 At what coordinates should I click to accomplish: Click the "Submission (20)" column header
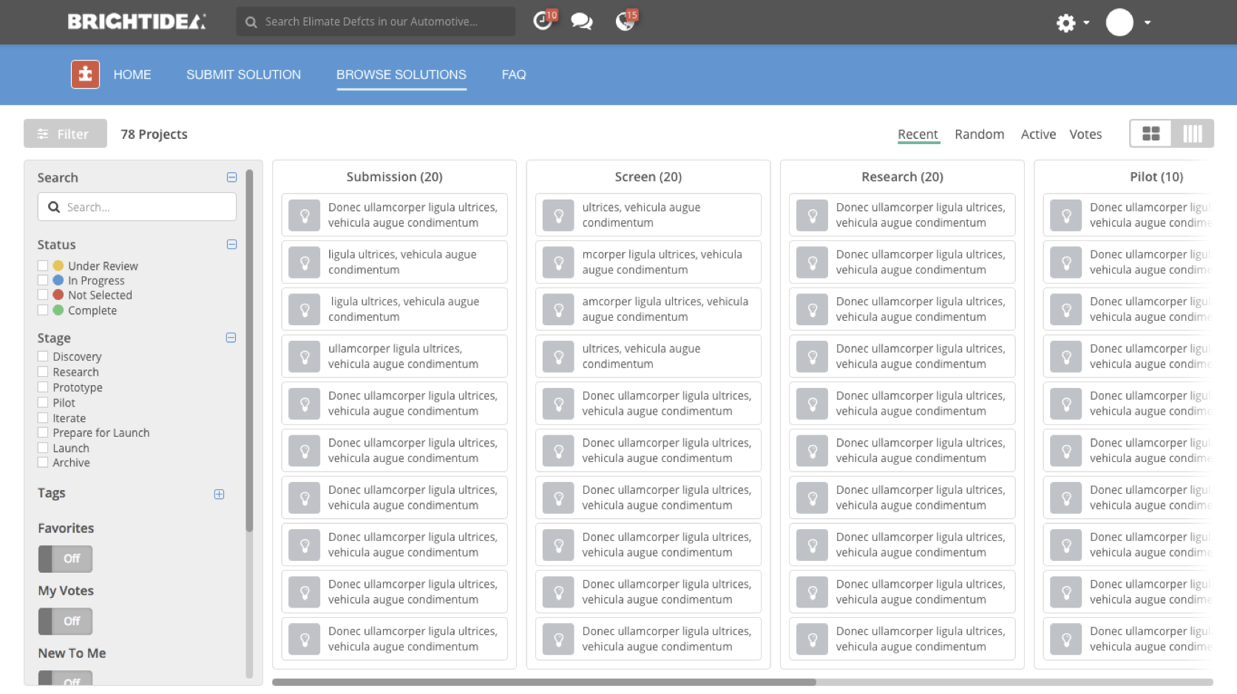click(394, 177)
